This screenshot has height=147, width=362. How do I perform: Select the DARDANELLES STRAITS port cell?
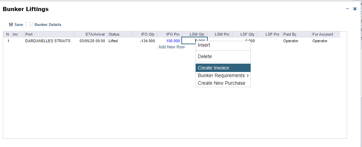click(48, 41)
